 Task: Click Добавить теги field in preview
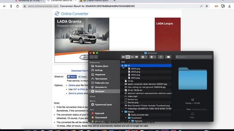pyautogui.click(x=199, y=109)
